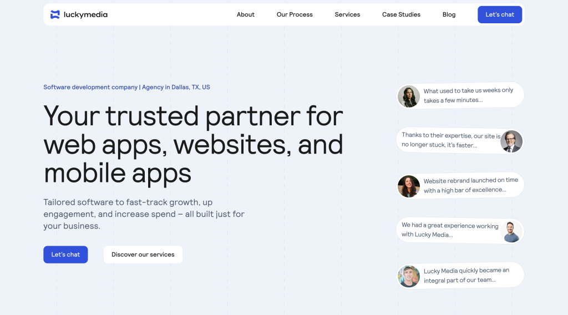Open the Blog page
The width and height of the screenshot is (568, 315).
click(x=449, y=14)
